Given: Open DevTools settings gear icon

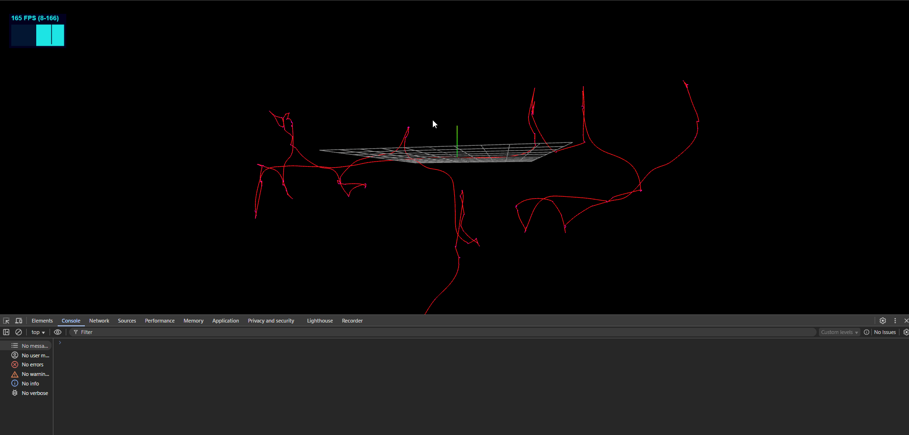Looking at the screenshot, I should pos(883,321).
